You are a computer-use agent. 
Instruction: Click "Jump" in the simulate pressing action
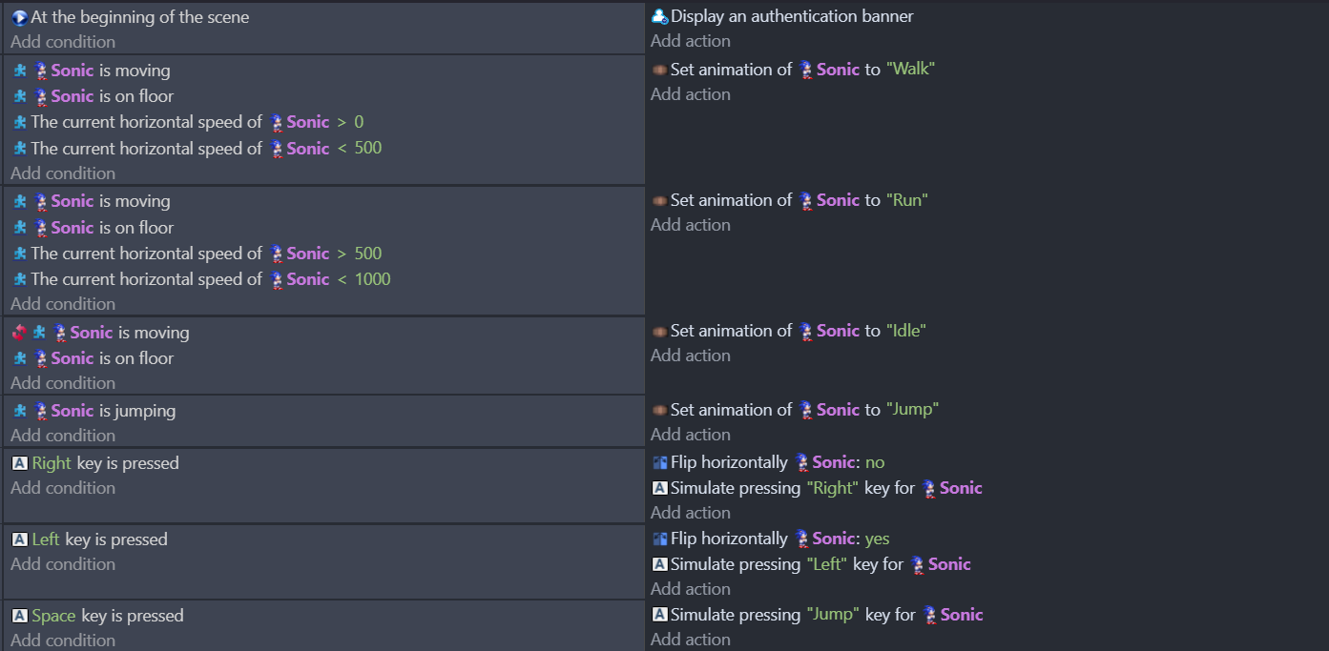coord(834,615)
